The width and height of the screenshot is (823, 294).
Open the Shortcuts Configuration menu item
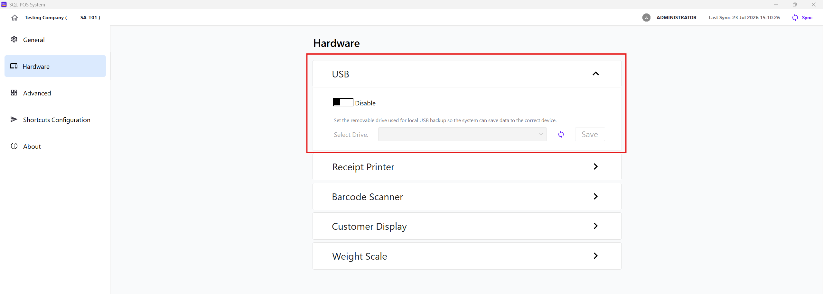click(x=55, y=120)
